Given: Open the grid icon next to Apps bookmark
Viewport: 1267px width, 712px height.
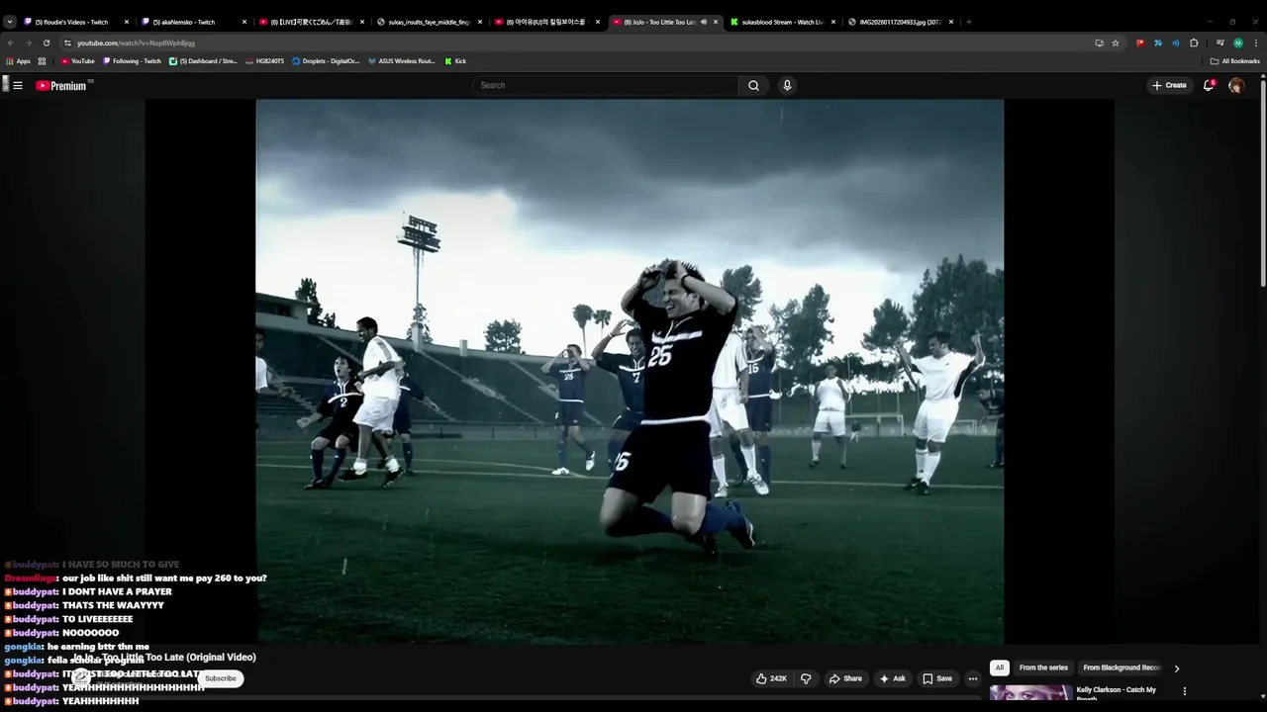Looking at the screenshot, I should click(x=42, y=61).
